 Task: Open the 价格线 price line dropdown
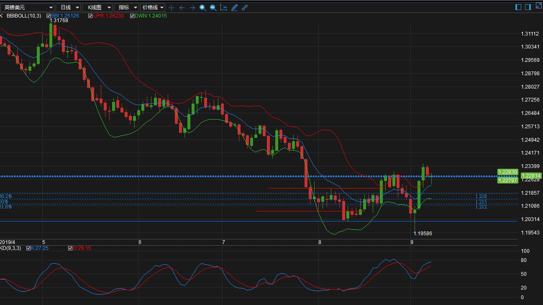point(153,8)
